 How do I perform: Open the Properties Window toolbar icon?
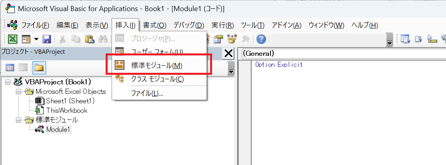(218, 39)
